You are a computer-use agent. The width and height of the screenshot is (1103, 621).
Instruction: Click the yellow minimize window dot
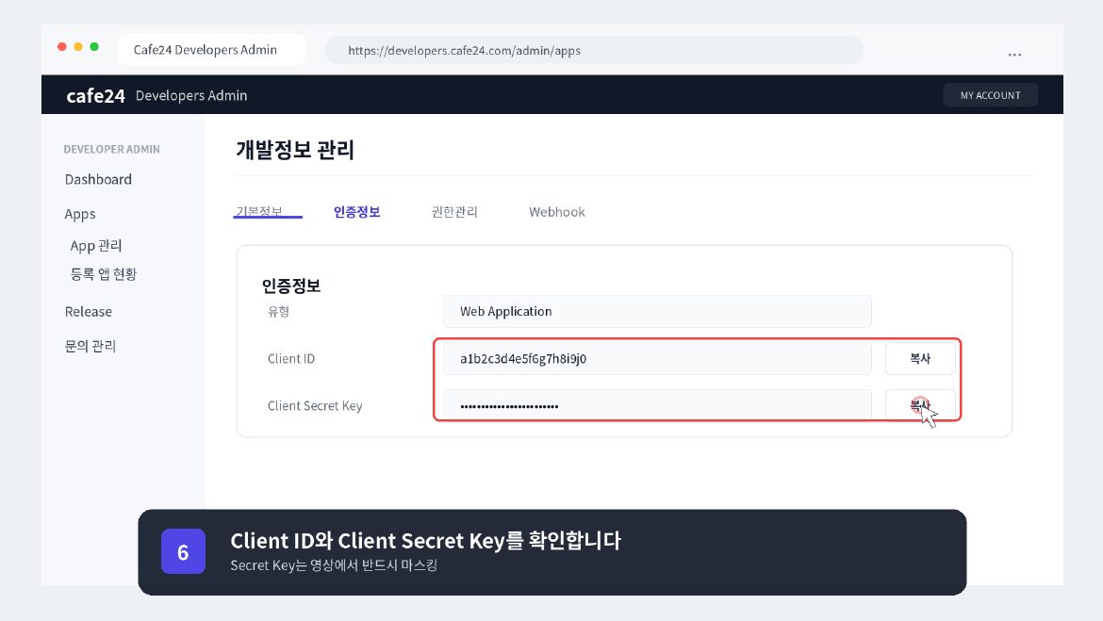pyautogui.click(x=78, y=46)
